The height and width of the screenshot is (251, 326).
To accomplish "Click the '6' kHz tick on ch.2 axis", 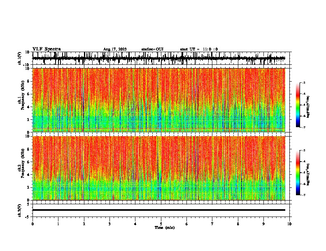I will (x=28, y=162).
